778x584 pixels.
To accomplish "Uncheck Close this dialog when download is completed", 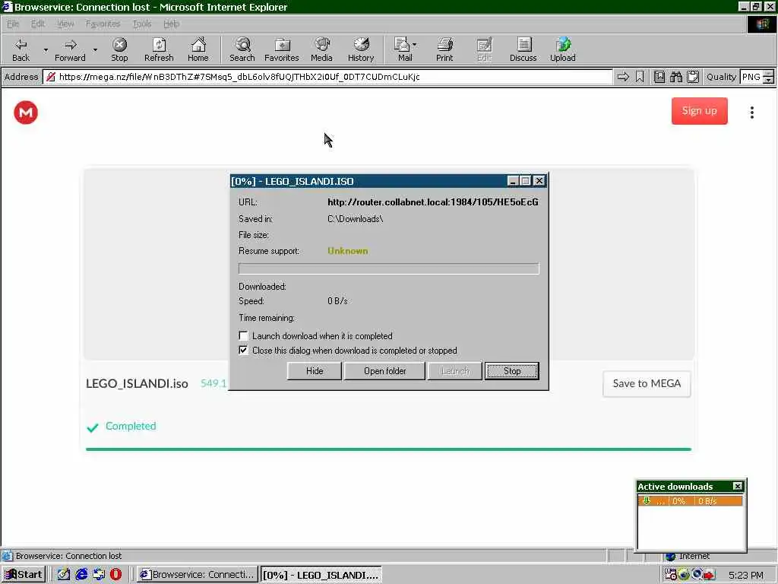I will click(x=243, y=351).
